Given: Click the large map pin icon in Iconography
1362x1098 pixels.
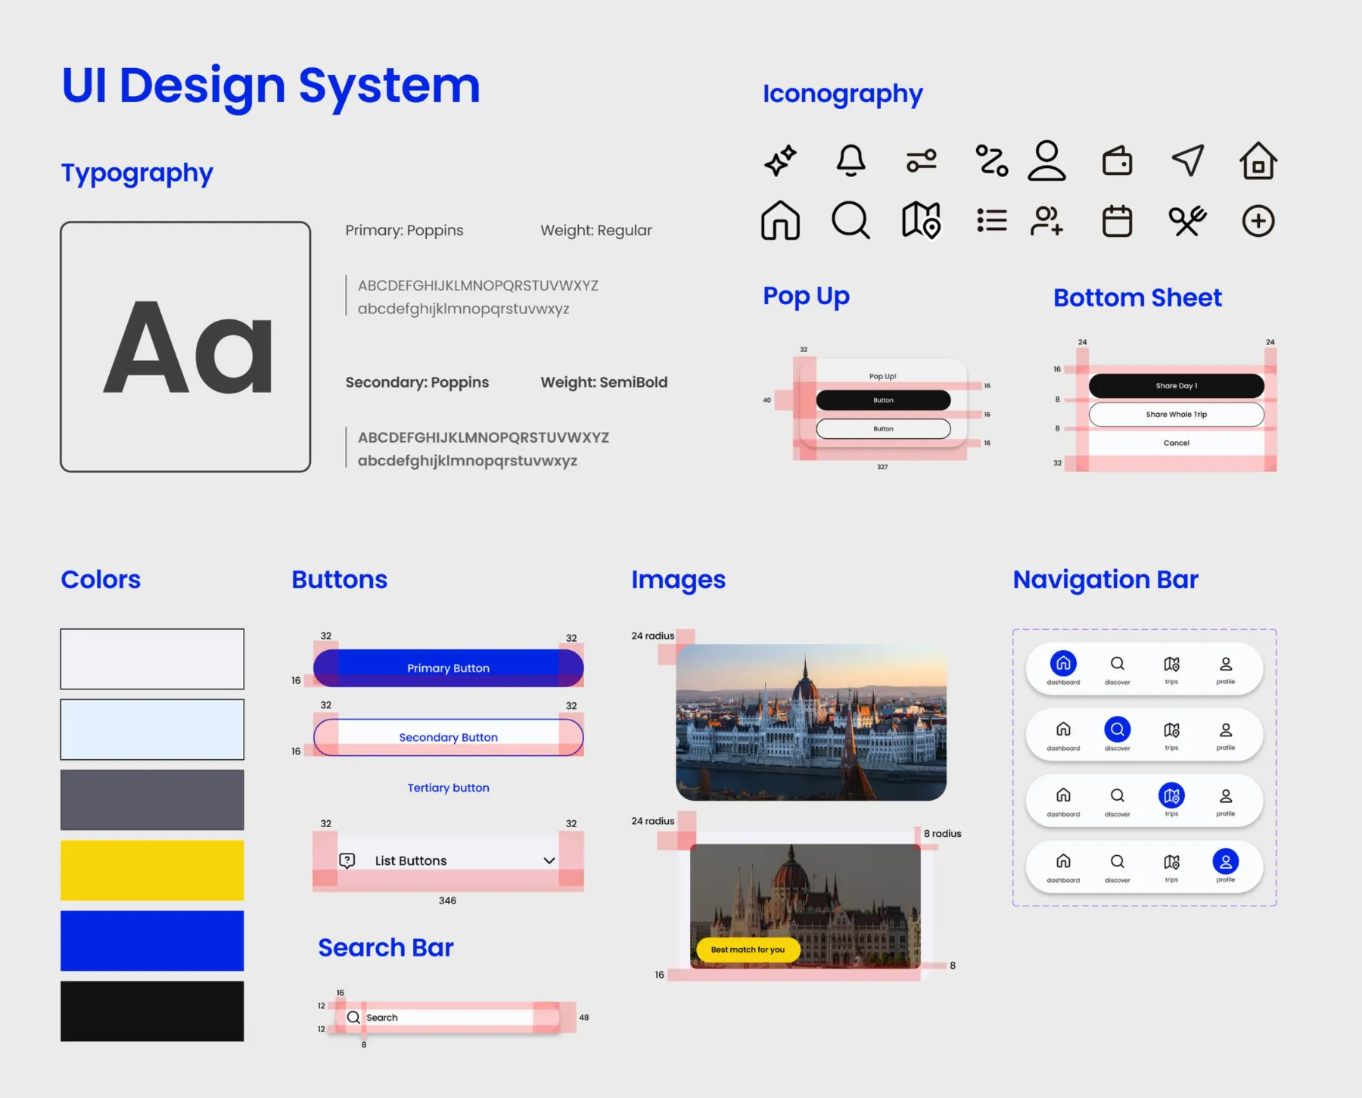Looking at the screenshot, I should [921, 221].
